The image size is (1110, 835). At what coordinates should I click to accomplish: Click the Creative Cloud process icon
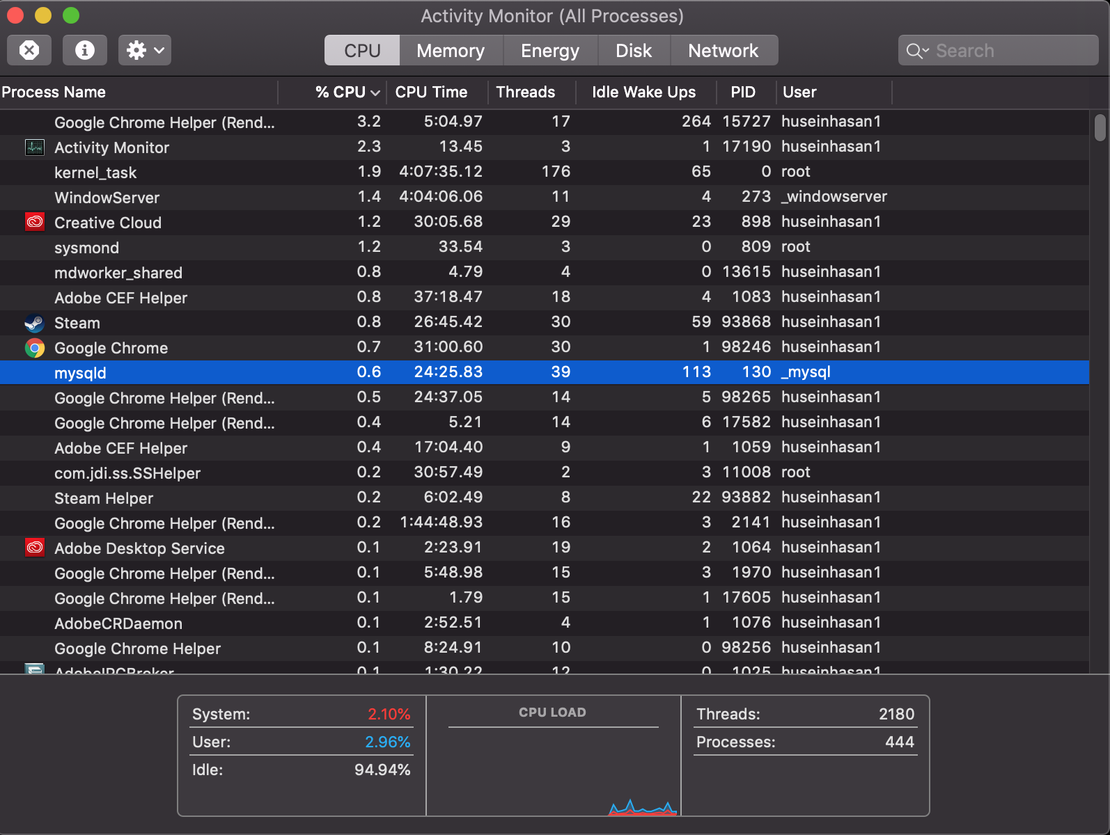click(x=35, y=223)
